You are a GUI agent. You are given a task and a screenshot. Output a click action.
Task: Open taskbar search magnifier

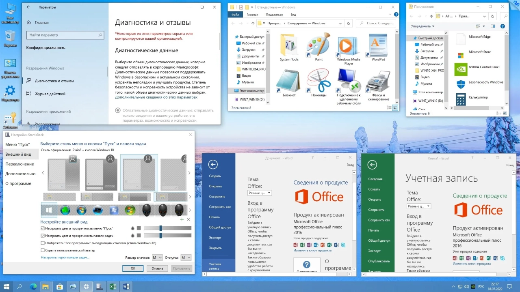point(19,286)
